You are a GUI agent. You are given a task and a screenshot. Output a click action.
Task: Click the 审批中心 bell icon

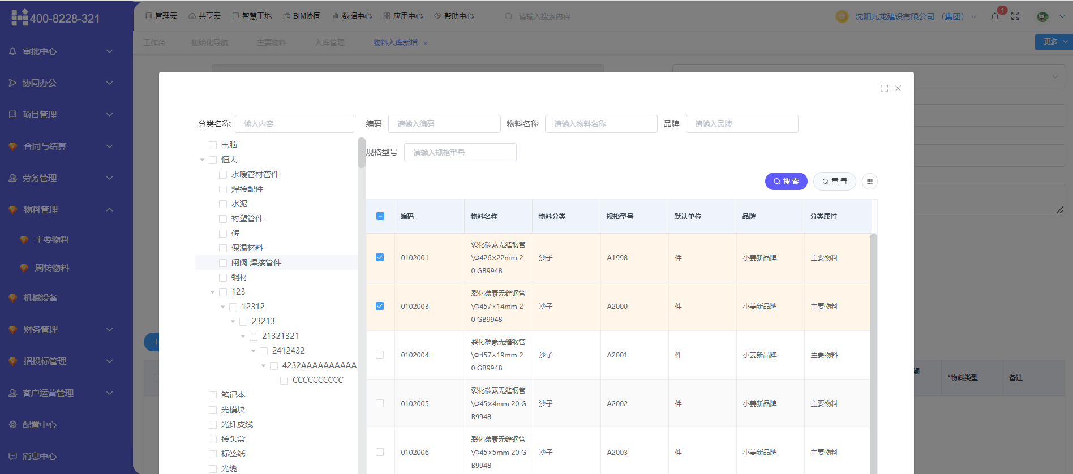coord(13,51)
